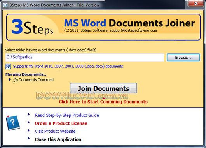This screenshot has height=148, width=206.
Task: Click 'Select folder having Word documents' label
Action: point(51,50)
